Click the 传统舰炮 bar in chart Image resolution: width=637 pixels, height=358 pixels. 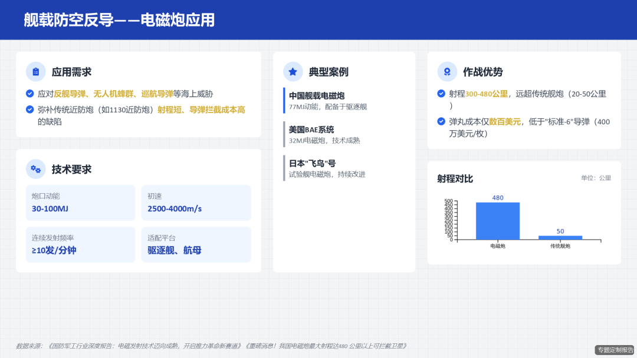coord(559,237)
